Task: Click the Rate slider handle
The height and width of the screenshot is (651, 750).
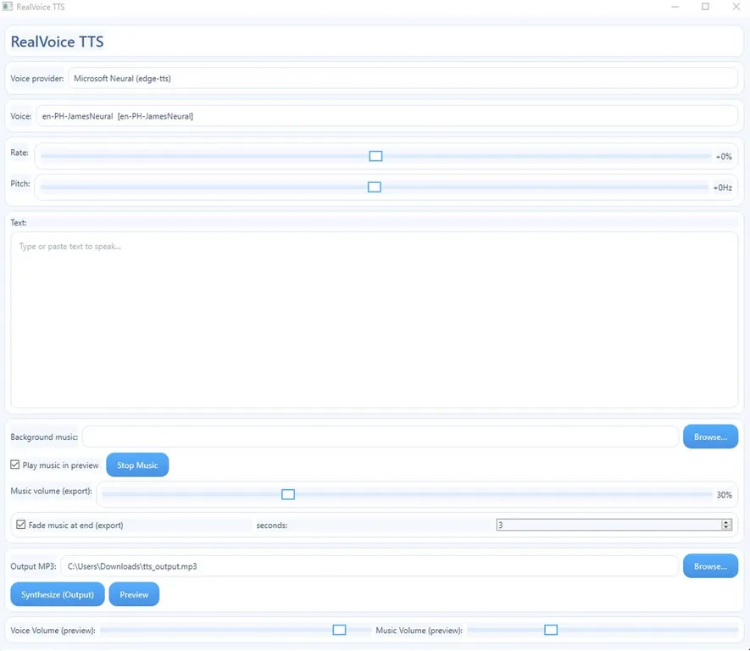Action: point(376,157)
